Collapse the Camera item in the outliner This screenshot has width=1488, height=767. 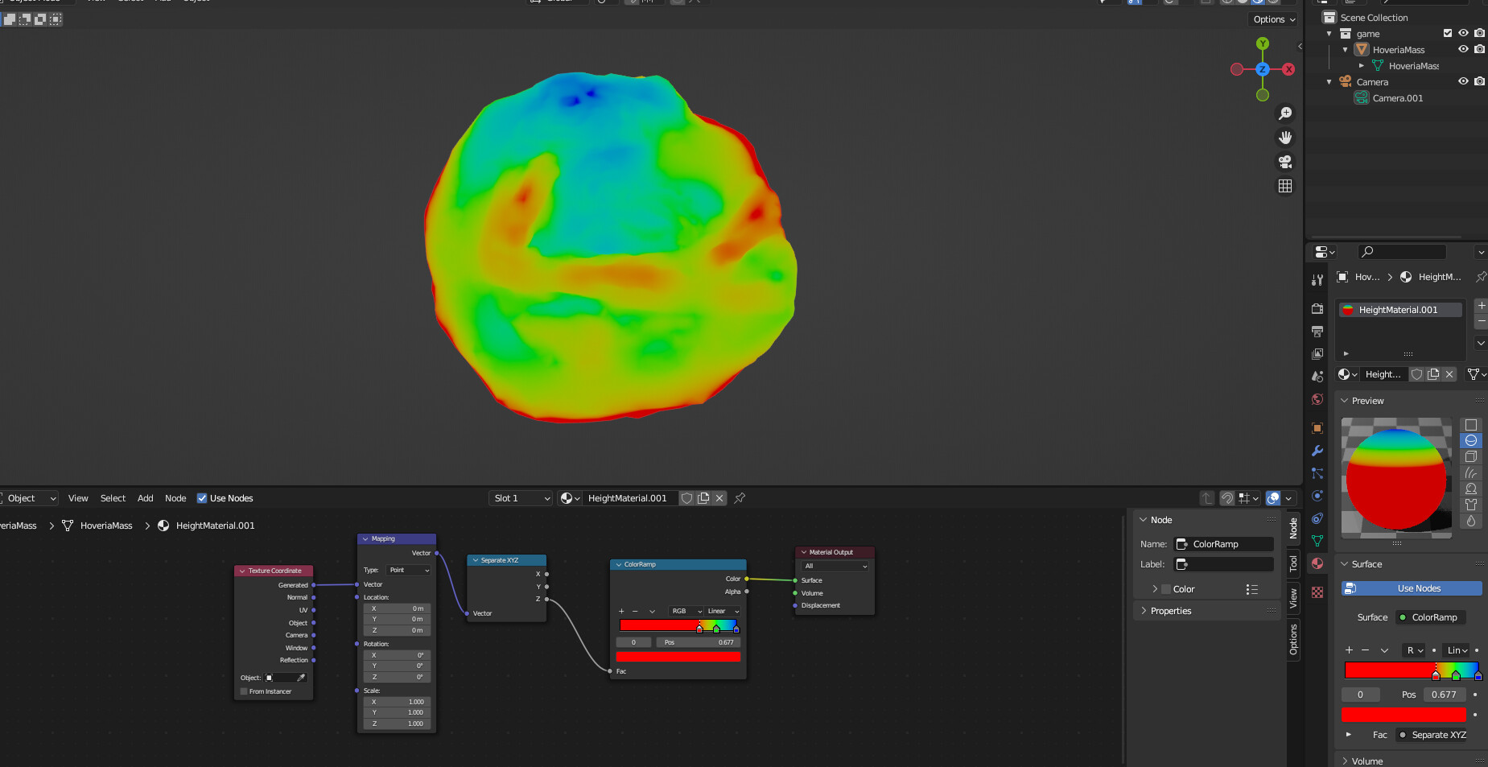click(x=1328, y=81)
